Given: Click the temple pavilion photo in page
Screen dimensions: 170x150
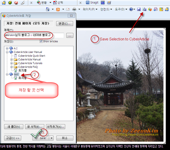Looking at the screenshot, I should 120,86.
